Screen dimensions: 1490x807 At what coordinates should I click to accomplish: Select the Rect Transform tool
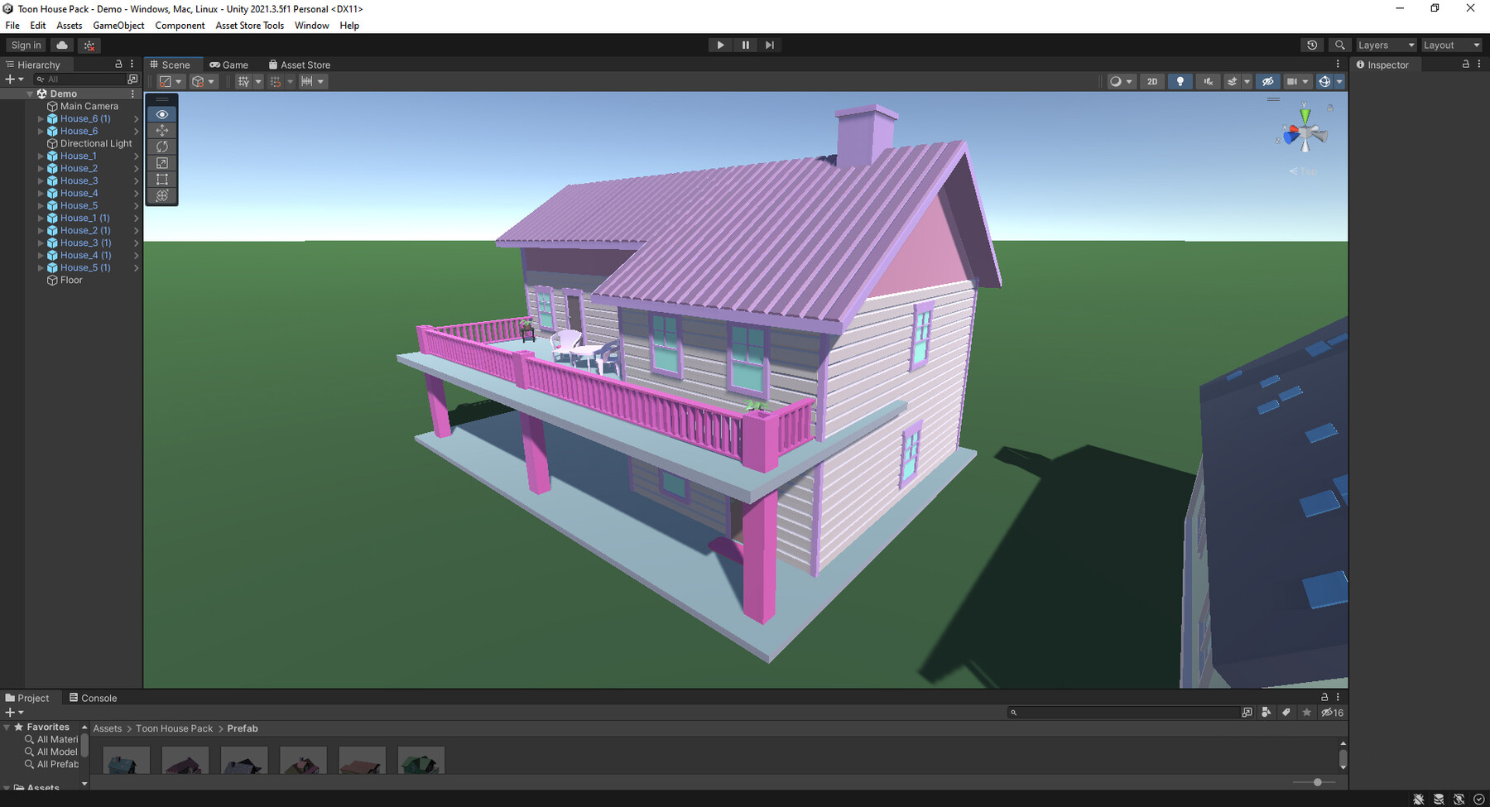(161, 180)
